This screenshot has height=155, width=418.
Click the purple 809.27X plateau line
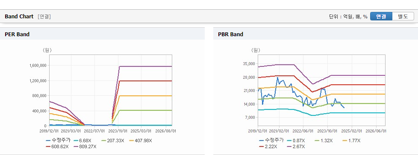coord(145,66)
